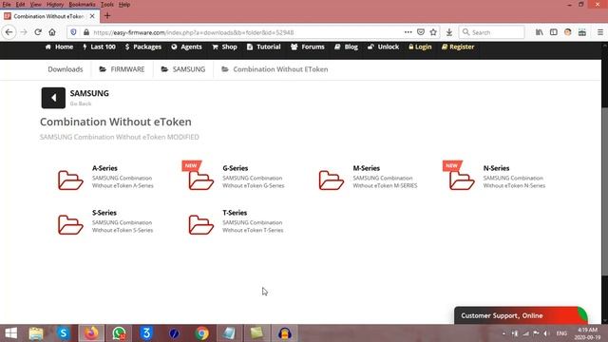Click FIRMWARE breadcrumb
Screen dimensions: 608x342
[x=123, y=69]
